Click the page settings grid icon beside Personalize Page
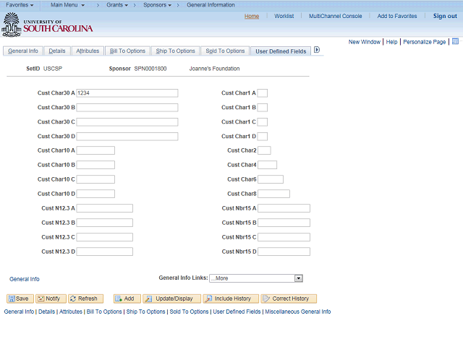Viewport: 463px width, 347px height. coord(455,41)
